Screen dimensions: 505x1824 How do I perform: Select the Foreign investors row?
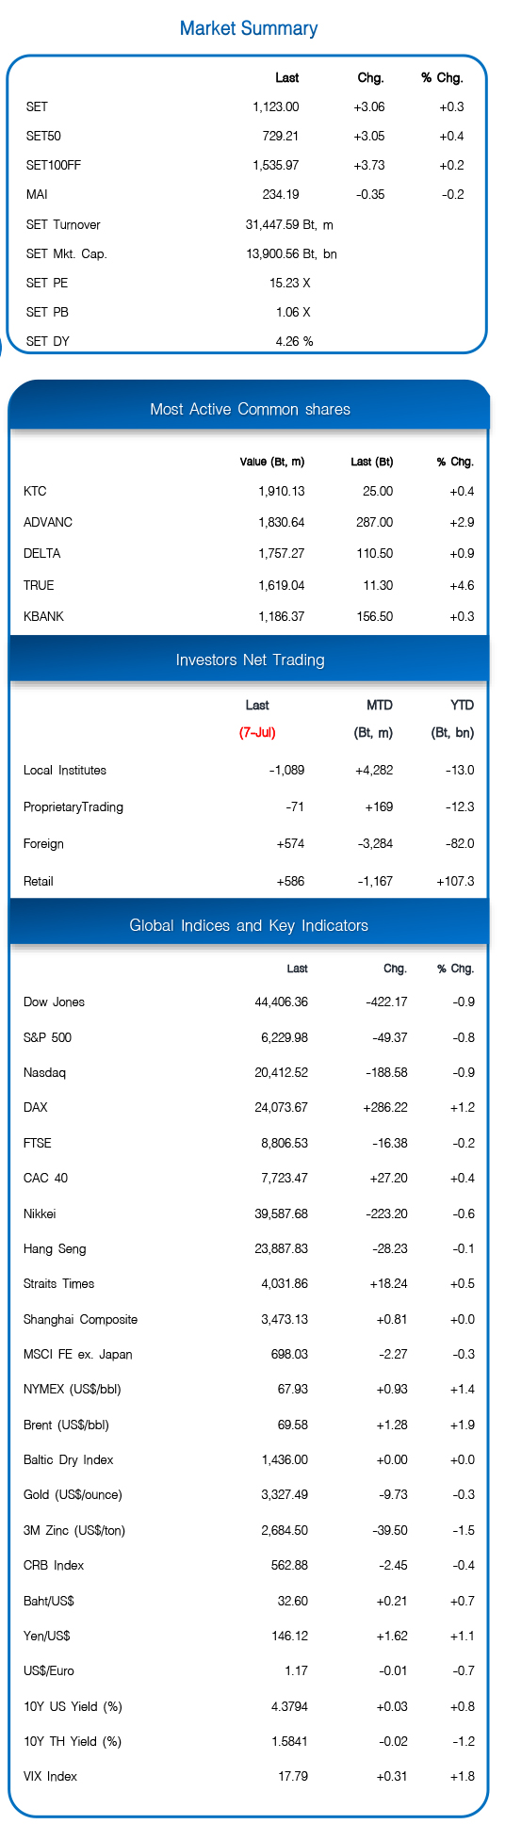coord(249,843)
